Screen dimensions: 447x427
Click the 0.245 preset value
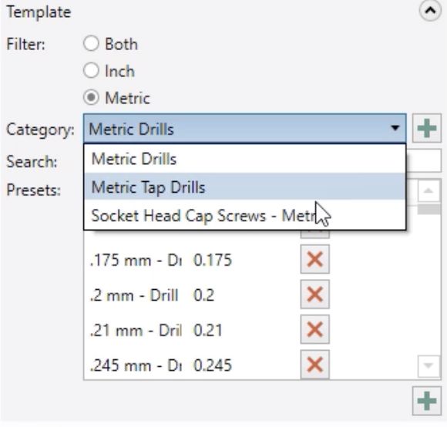(x=213, y=365)
